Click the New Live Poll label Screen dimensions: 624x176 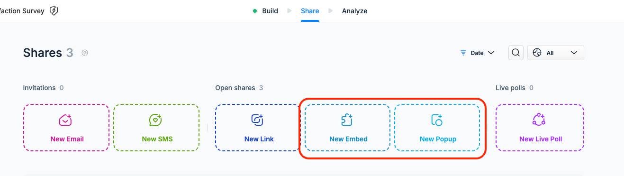pyautogui.click(x=541, y=139)
